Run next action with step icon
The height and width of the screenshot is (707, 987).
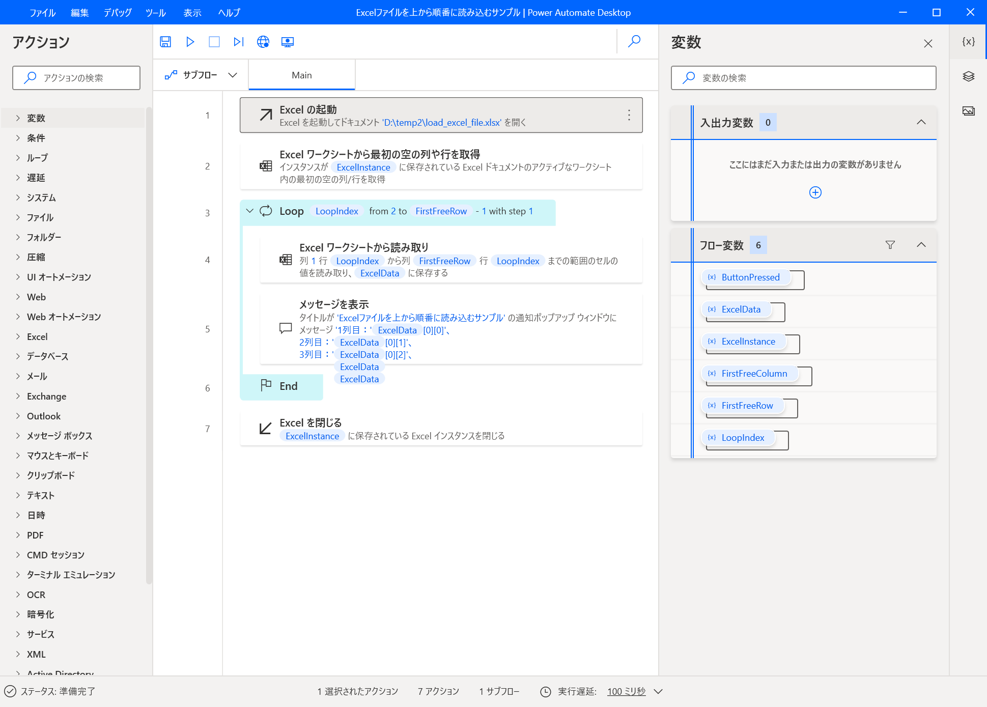click(239, 42)
